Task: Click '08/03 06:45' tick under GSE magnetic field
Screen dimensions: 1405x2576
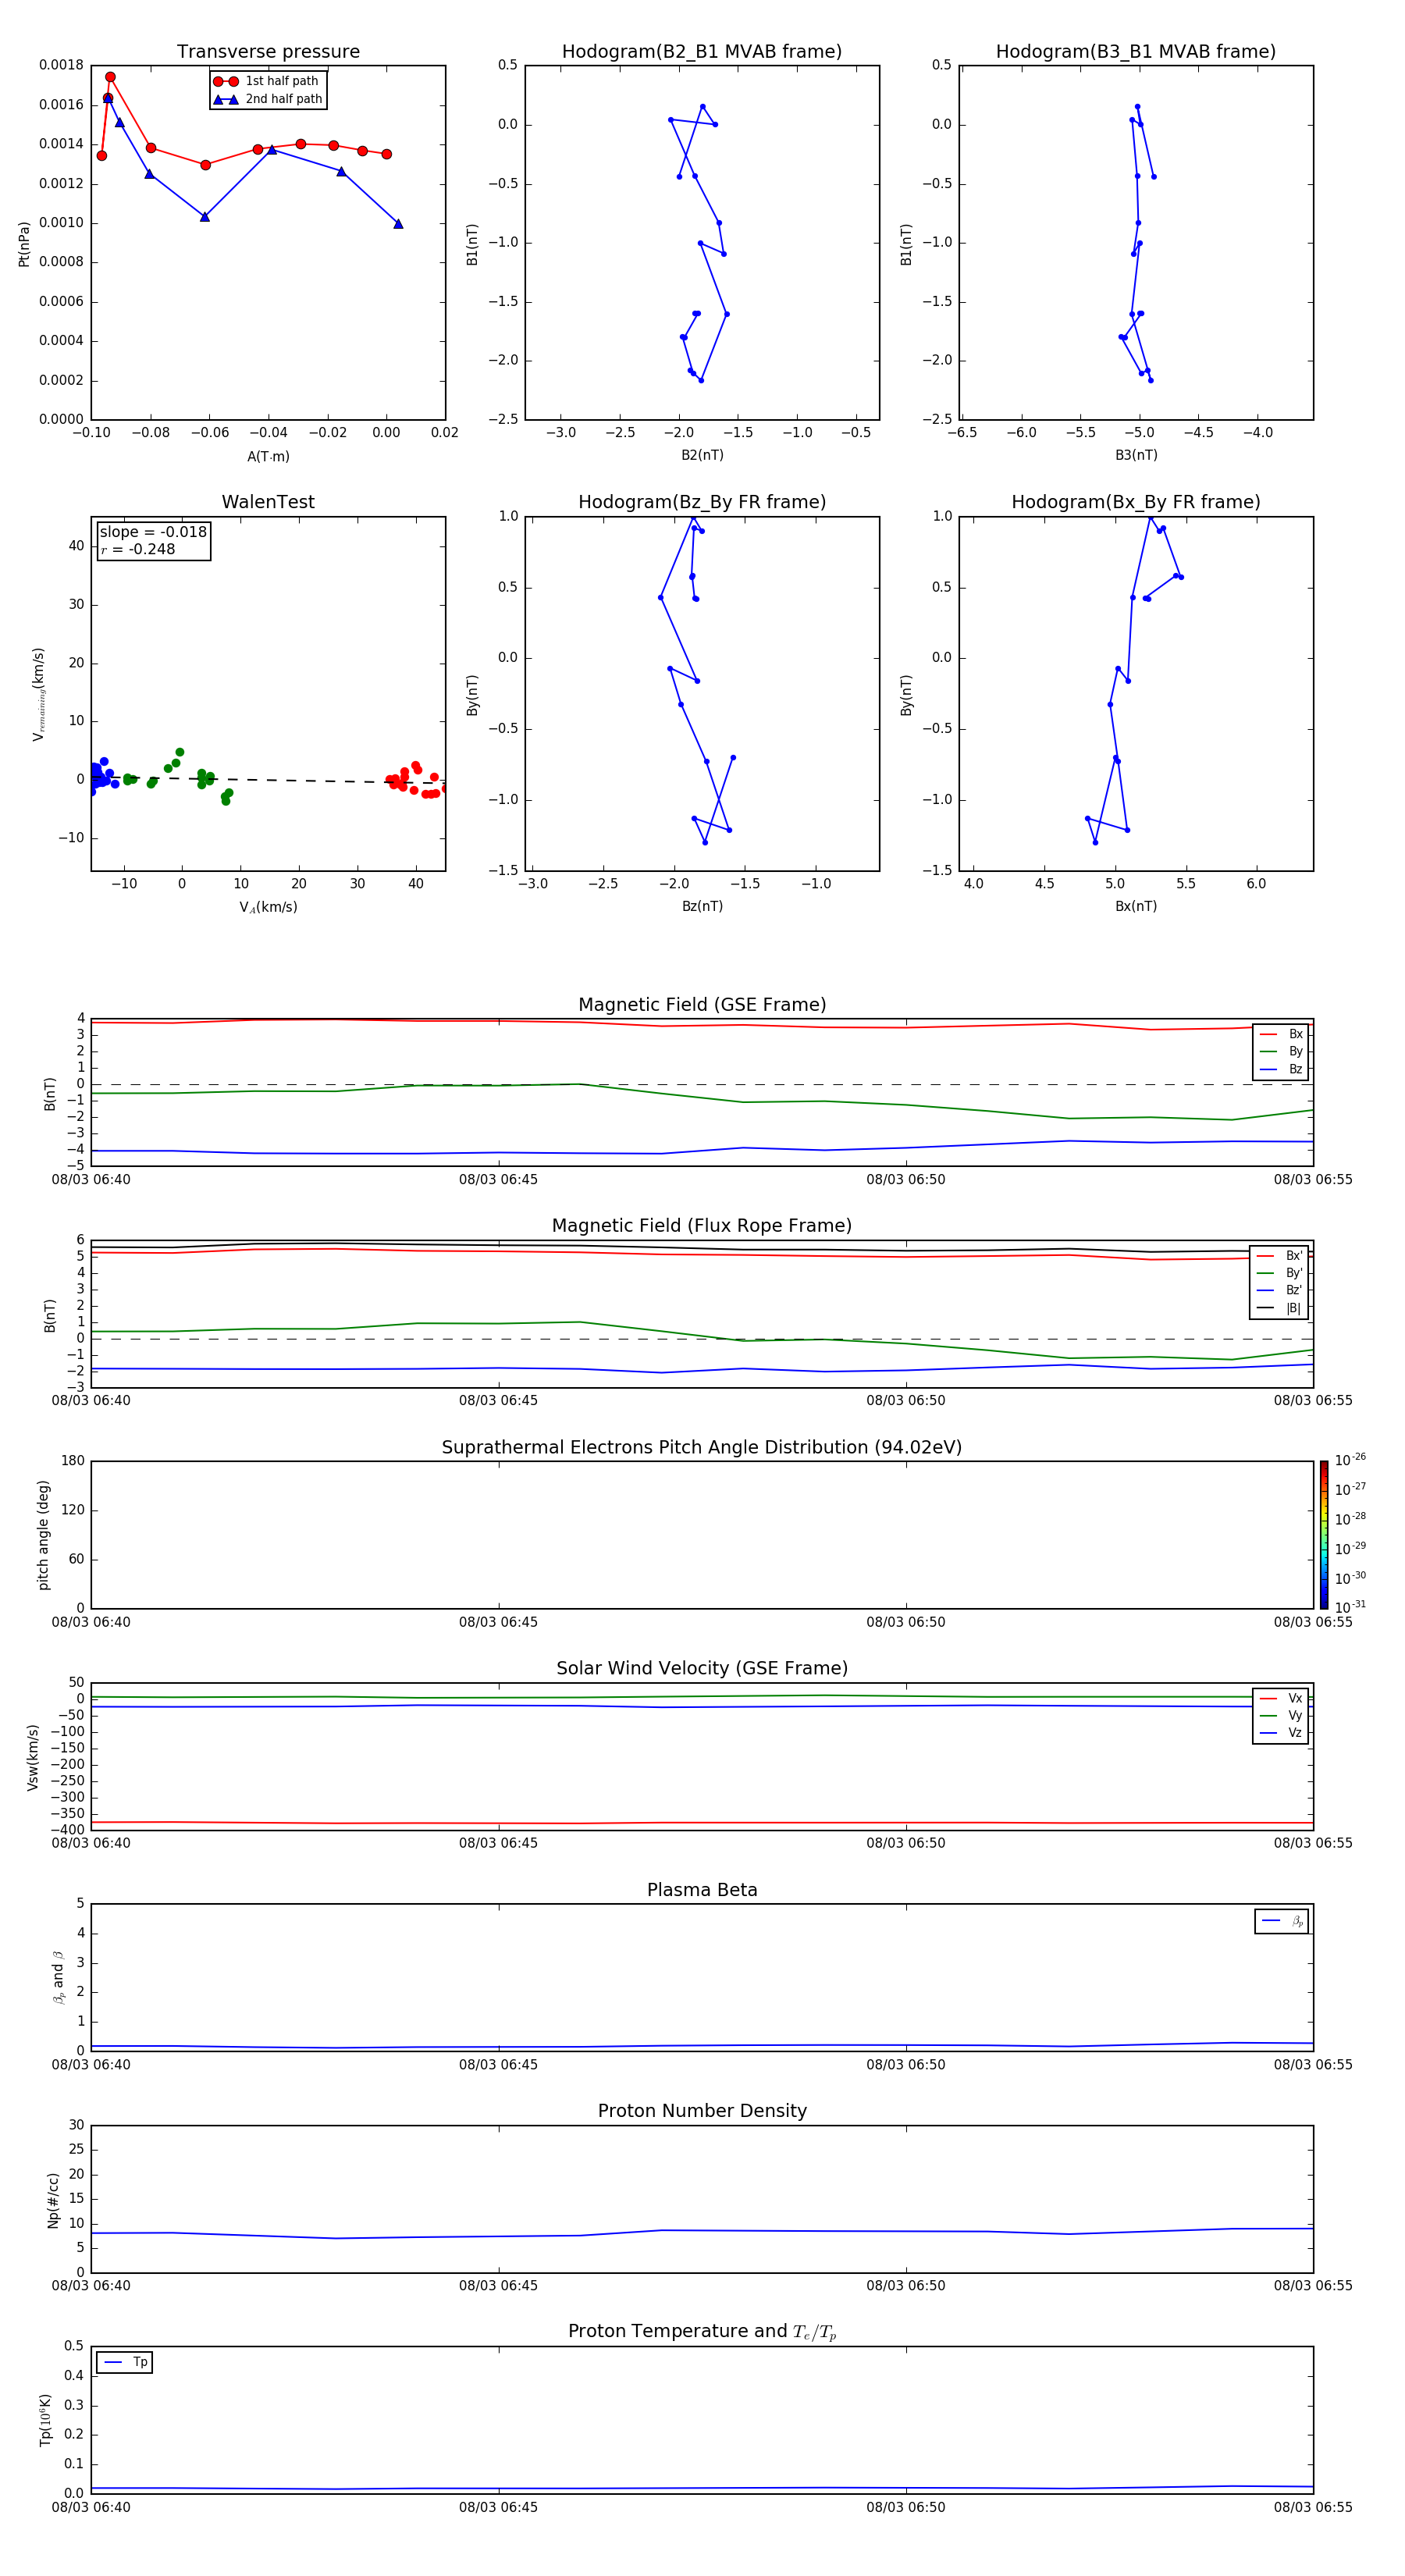Action: (x=498, y=1180)
